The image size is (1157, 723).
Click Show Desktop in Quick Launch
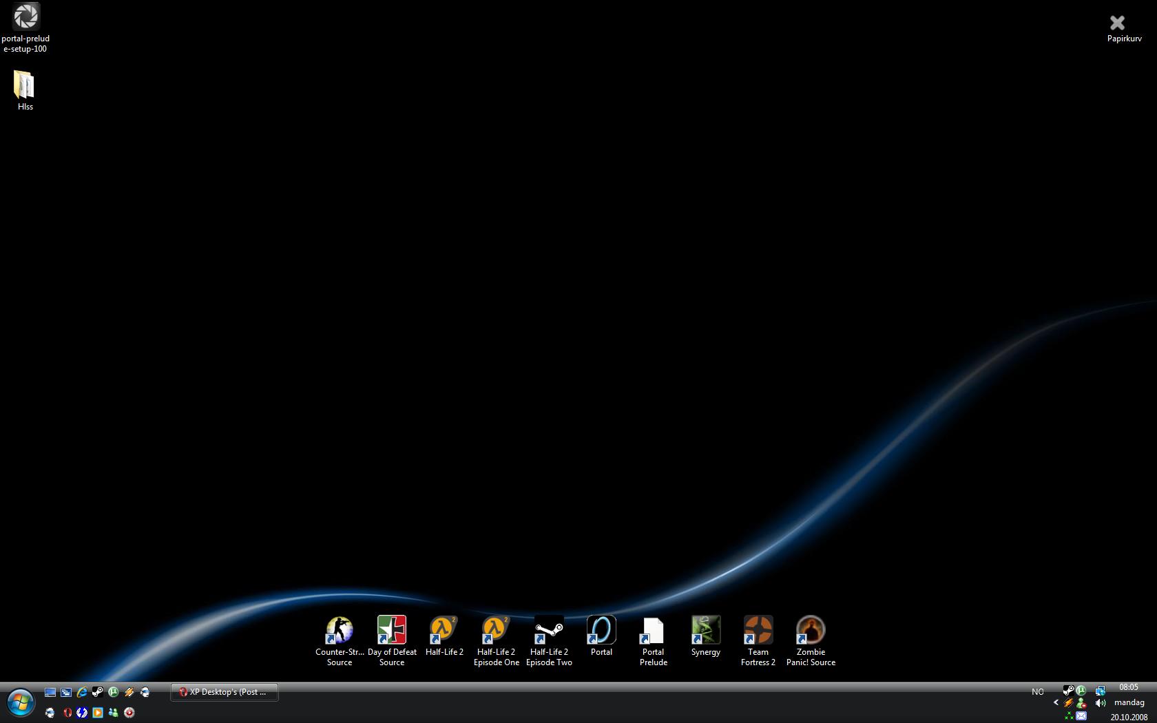[x=50, y=692]
